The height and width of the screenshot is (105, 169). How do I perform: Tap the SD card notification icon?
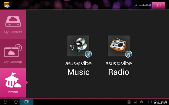click(129, 102)
